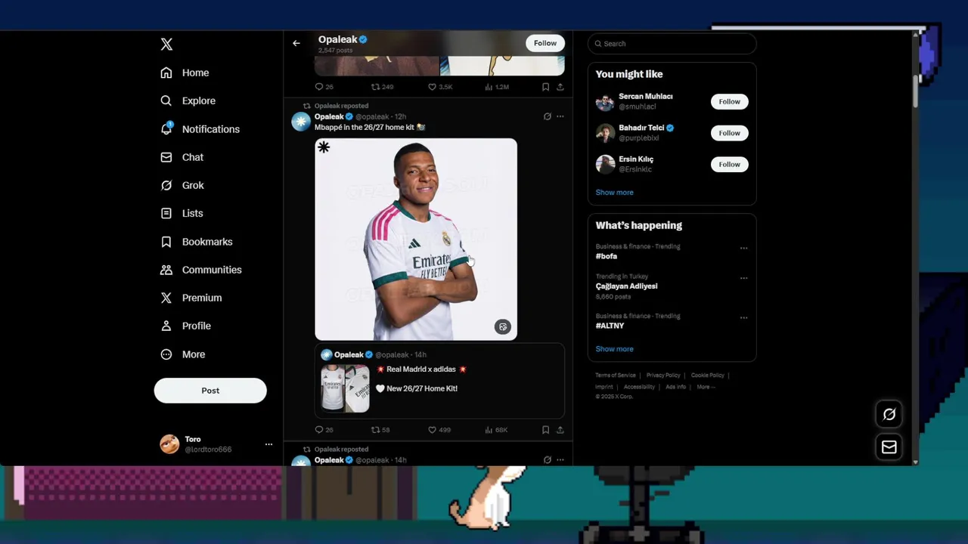
Task: Open Chat in the sidebar
Action: click(181, 157)
